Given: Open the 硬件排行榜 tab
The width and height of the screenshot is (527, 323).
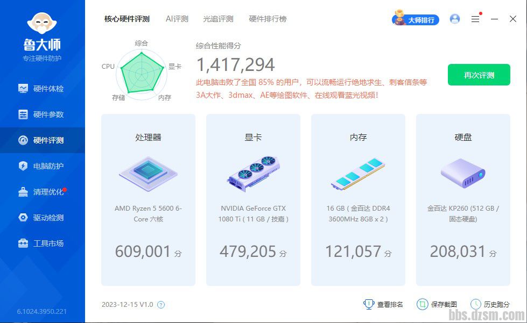Looking at the screenshot, I should pyautogui.click(x=268, y=19).
